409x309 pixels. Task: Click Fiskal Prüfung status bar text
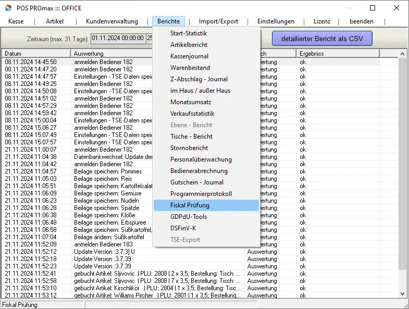point(20,305)
